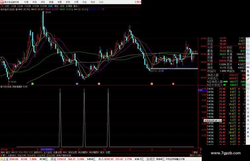Screen dimensions: 250x161
Task: Select sidebar N period button
Action: point(248,124)
